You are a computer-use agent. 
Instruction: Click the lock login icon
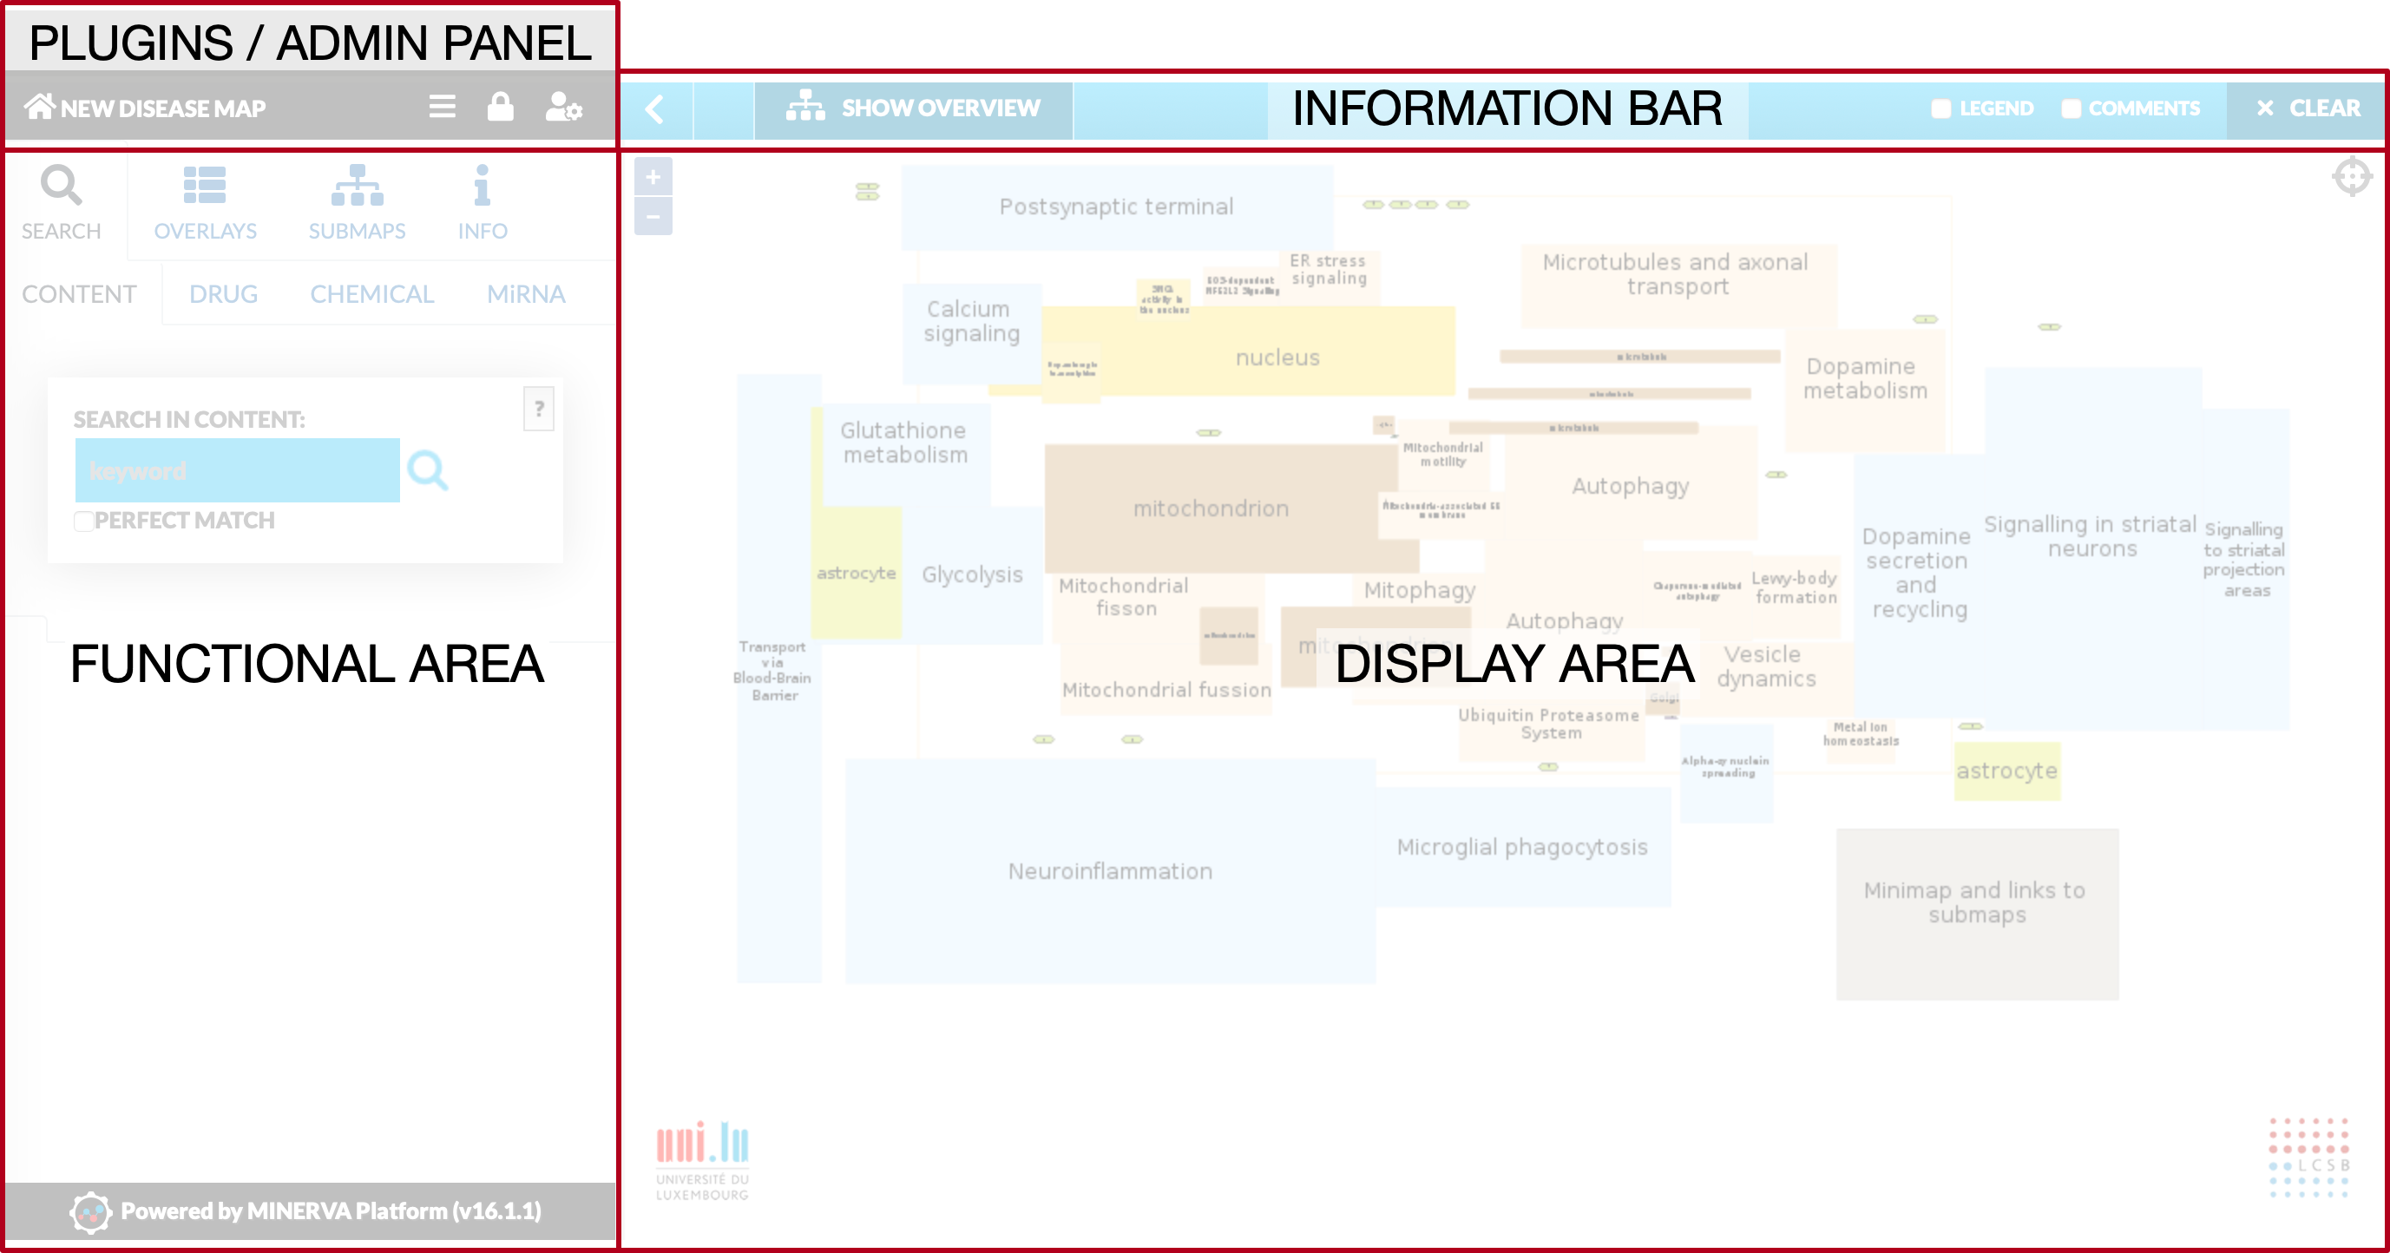(x=500, y=107)
